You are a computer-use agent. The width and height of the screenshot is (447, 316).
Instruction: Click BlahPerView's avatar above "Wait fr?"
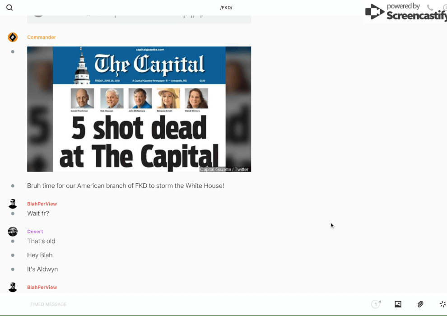click(13, 204)
